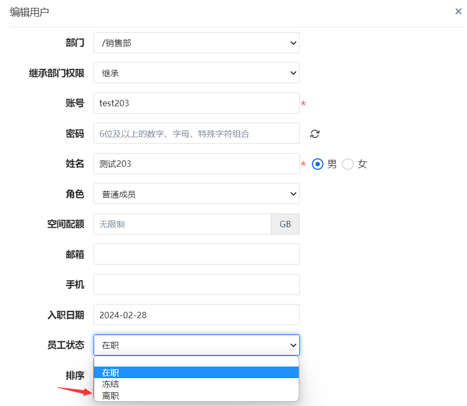467x406 pixels.
Task: Select the 男 gender radio button
Action: click(x=317, y=164)
